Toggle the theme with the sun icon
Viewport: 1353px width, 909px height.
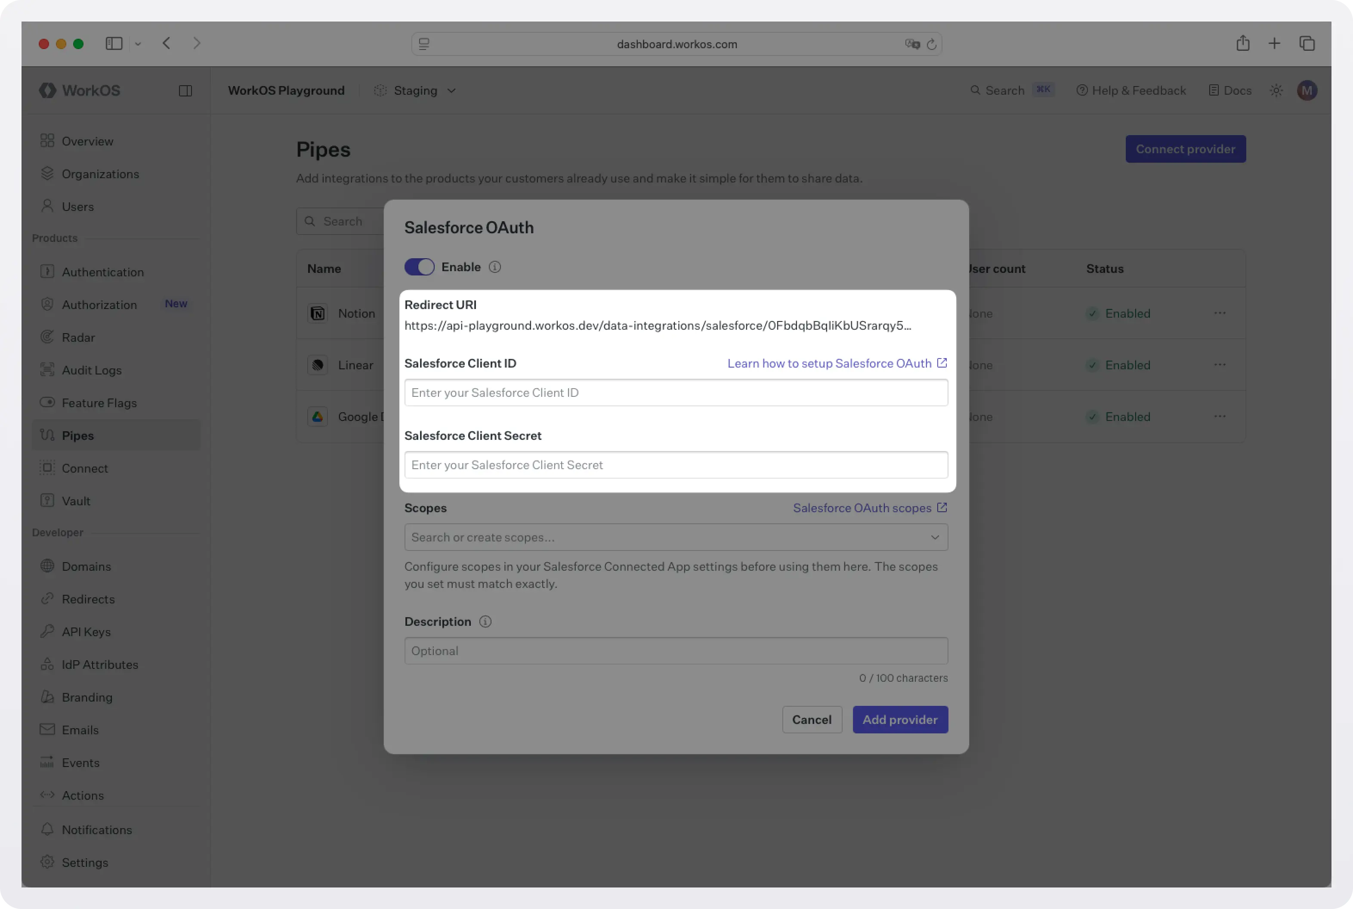coord(1276,90)
